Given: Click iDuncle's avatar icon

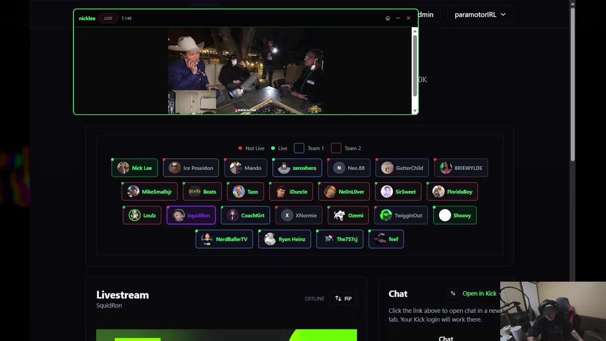Looking at the screenshot, I should tap(281, 192).
